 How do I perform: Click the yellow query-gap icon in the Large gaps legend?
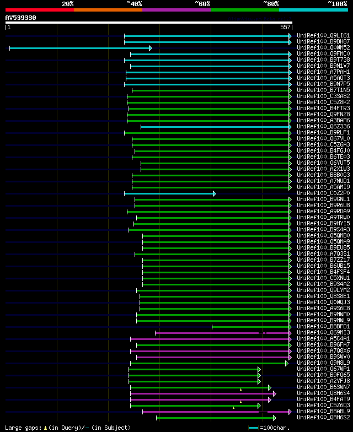point(45,428)
